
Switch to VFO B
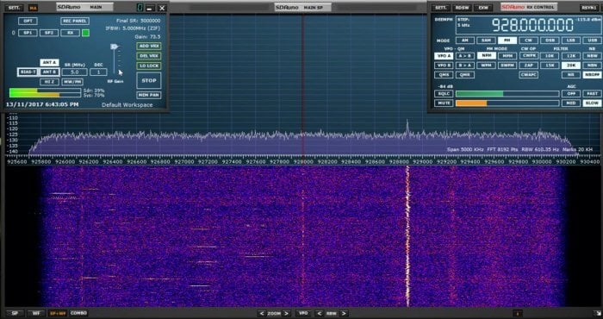pos(444,66)
